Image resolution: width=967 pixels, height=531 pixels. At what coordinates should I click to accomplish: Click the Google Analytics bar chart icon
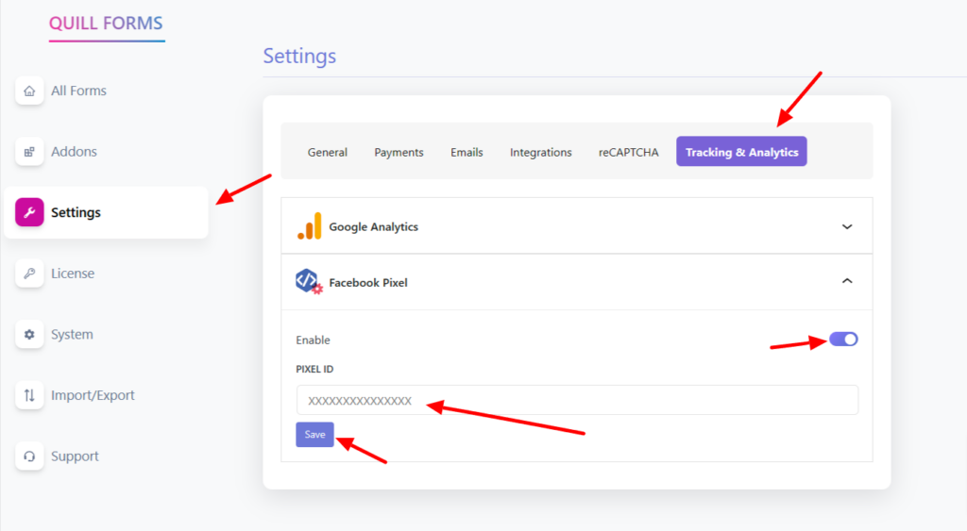(x=310, y=226)
